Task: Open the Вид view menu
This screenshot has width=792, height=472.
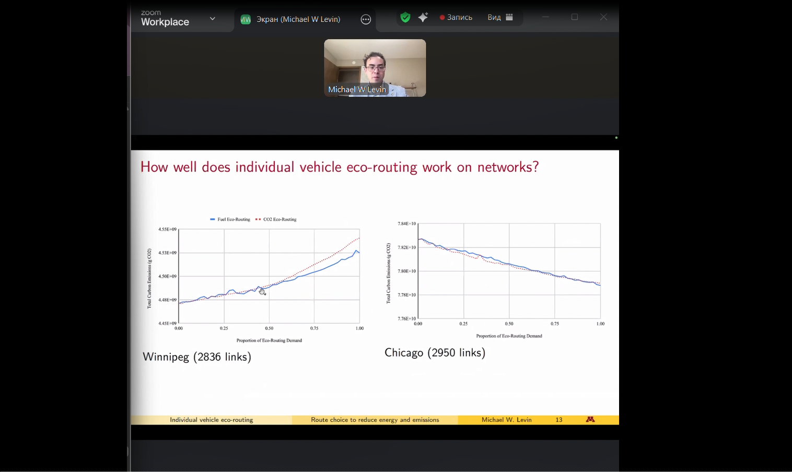Action: point(494,17)
